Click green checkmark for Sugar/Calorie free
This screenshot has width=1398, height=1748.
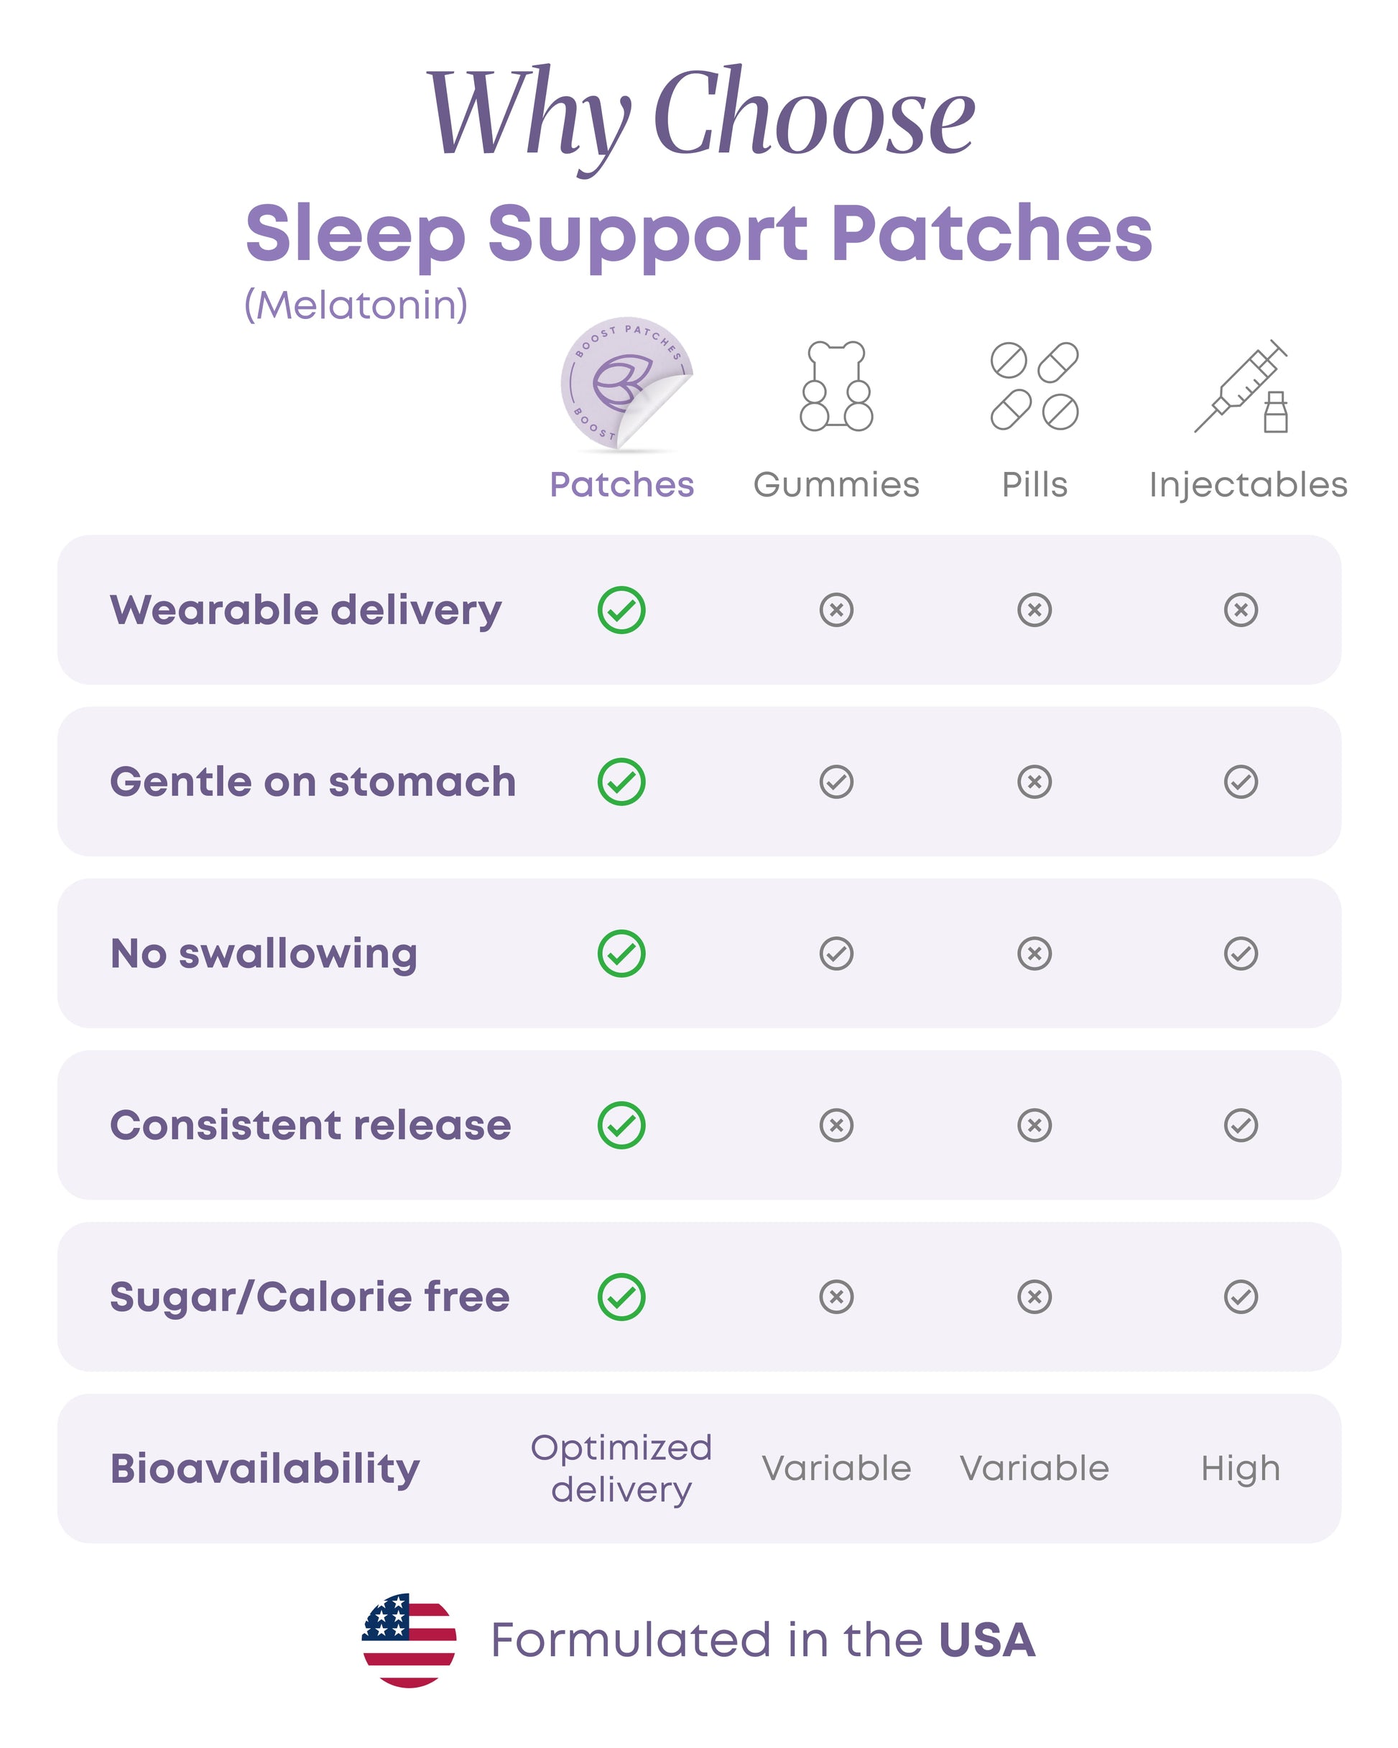(621, 1298)
